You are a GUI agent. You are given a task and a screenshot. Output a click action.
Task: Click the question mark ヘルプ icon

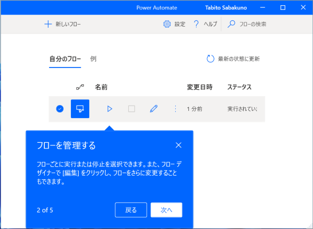(197, 24)
